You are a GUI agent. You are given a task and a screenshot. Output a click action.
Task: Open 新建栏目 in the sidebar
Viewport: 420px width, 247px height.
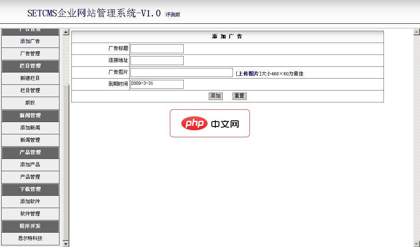point(30,78)
